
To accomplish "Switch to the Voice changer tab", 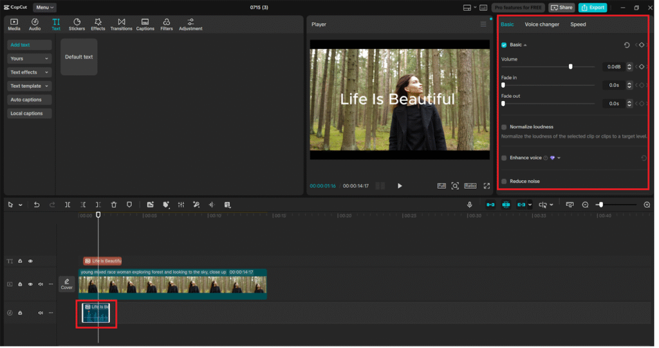I will 542,24.
